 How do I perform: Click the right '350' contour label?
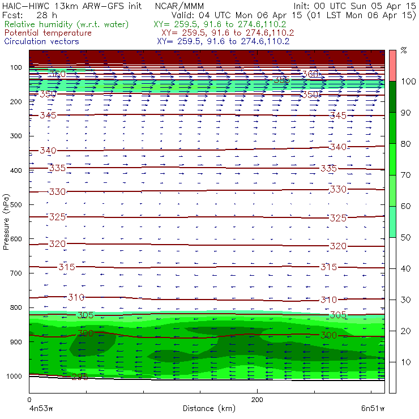pos(310,95)
